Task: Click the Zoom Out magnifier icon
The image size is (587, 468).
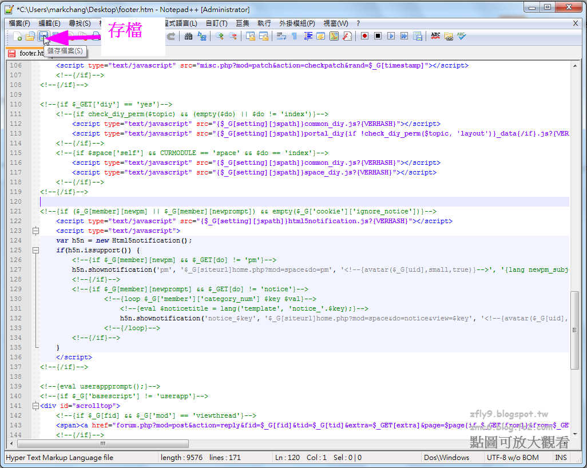Action: point(233,36)
